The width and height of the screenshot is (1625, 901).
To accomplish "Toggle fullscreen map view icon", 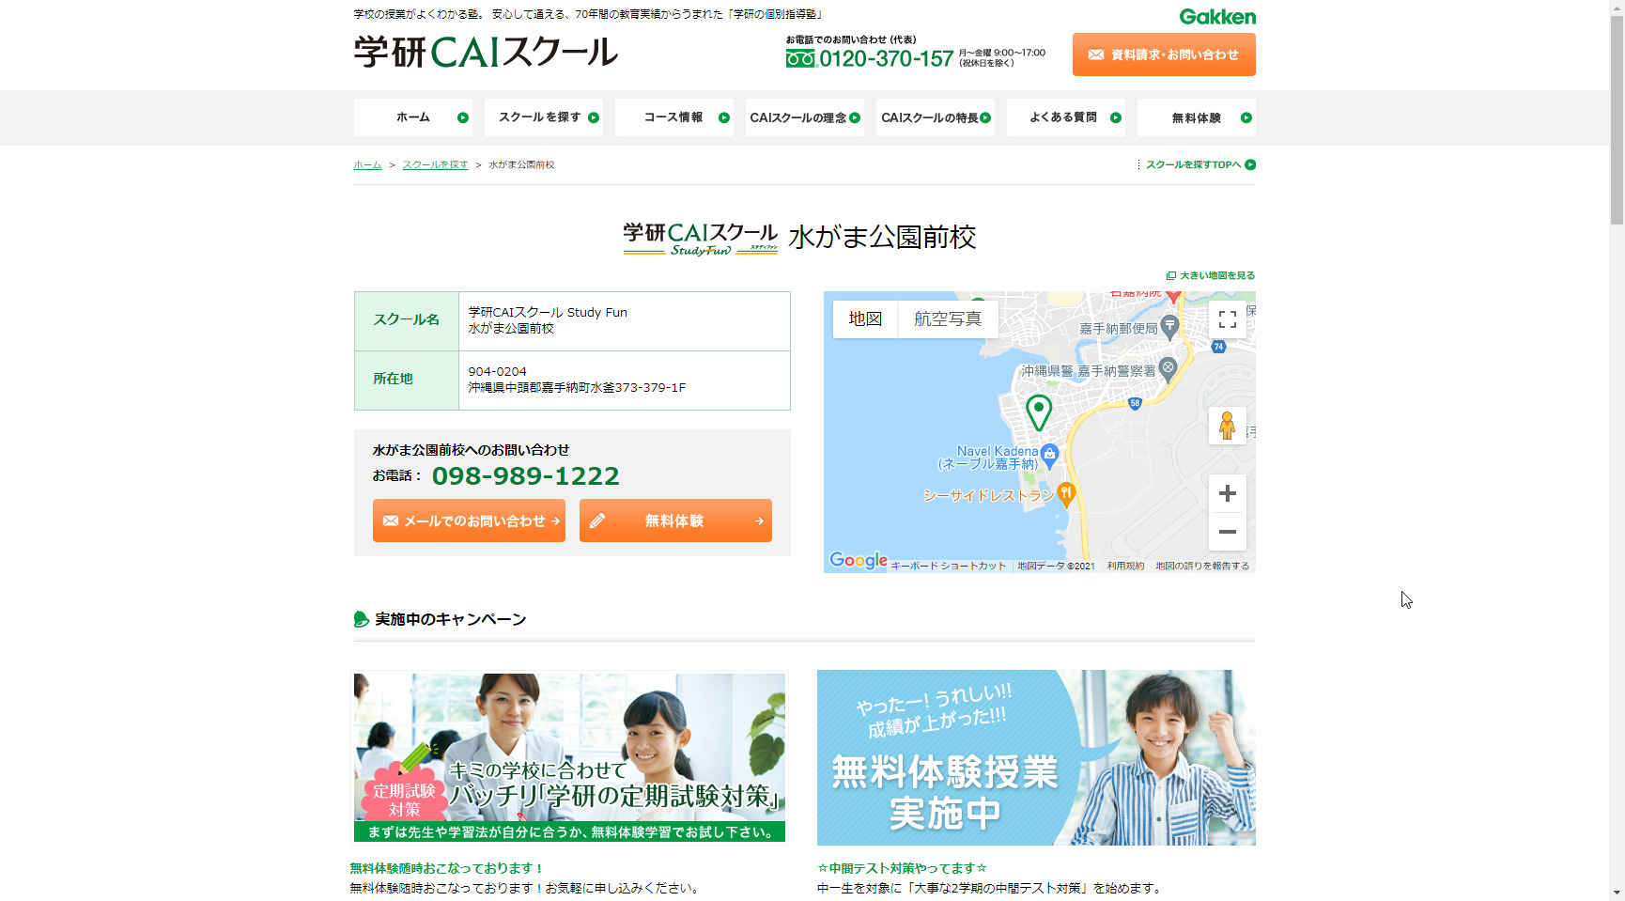I will tap(1227, 319).
